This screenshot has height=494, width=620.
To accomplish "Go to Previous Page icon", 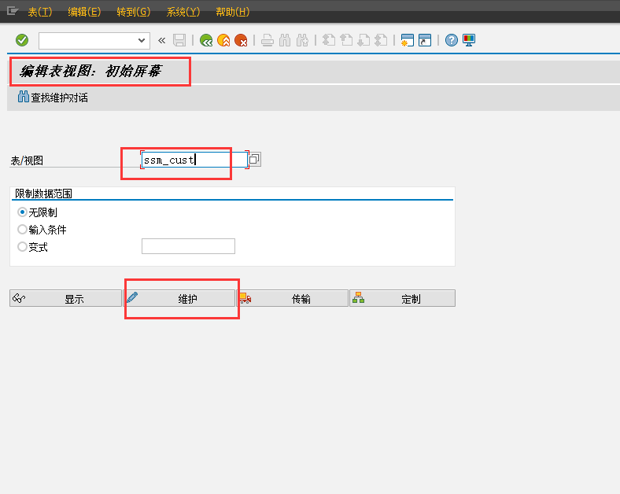I will coord(346,40).
